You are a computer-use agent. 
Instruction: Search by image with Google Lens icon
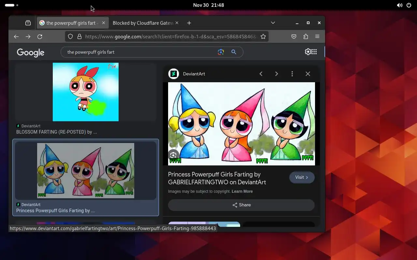(x=221, y=52)
